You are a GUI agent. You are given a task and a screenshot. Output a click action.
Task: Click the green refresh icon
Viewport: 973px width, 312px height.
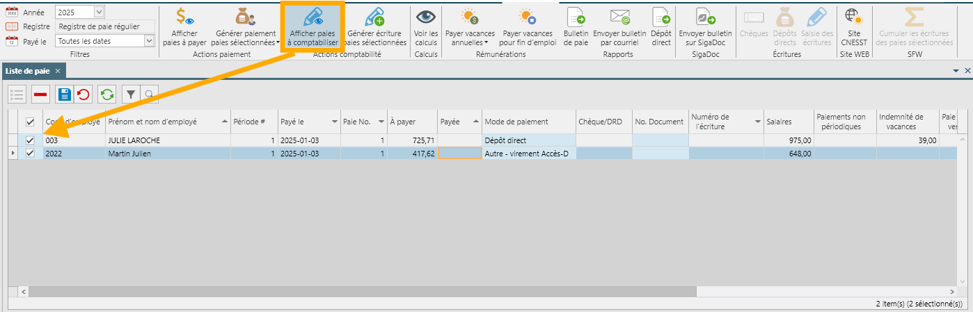click(107, 94)
